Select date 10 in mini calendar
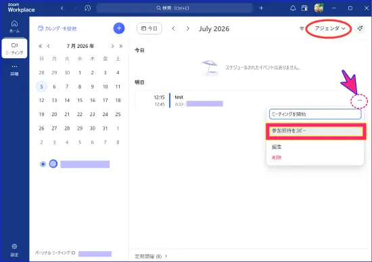This screenshot has width=372, height=262. (x=105, y=86)
